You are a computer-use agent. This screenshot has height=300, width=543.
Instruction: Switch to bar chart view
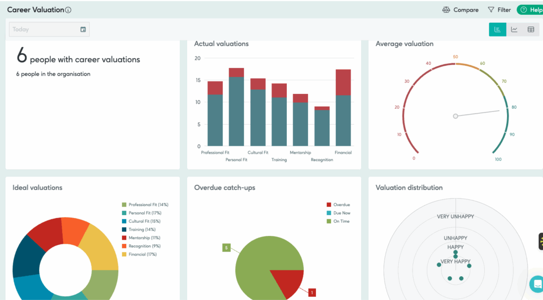point(497,30)
